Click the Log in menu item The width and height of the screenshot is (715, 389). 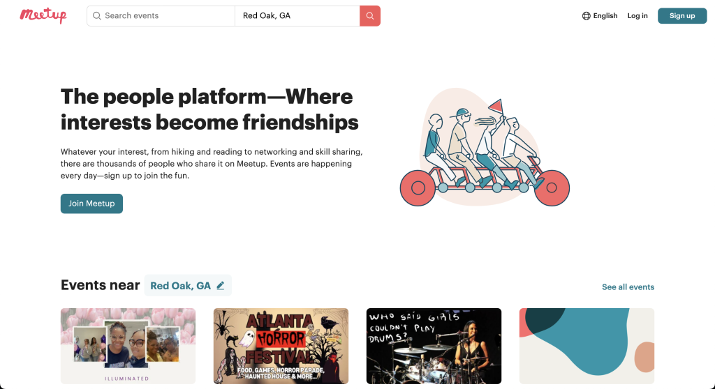coord(637,16)
